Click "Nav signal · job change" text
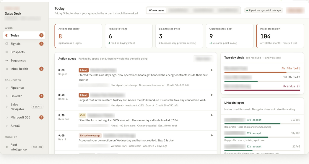309x164 pixels. tap(124, 85)
